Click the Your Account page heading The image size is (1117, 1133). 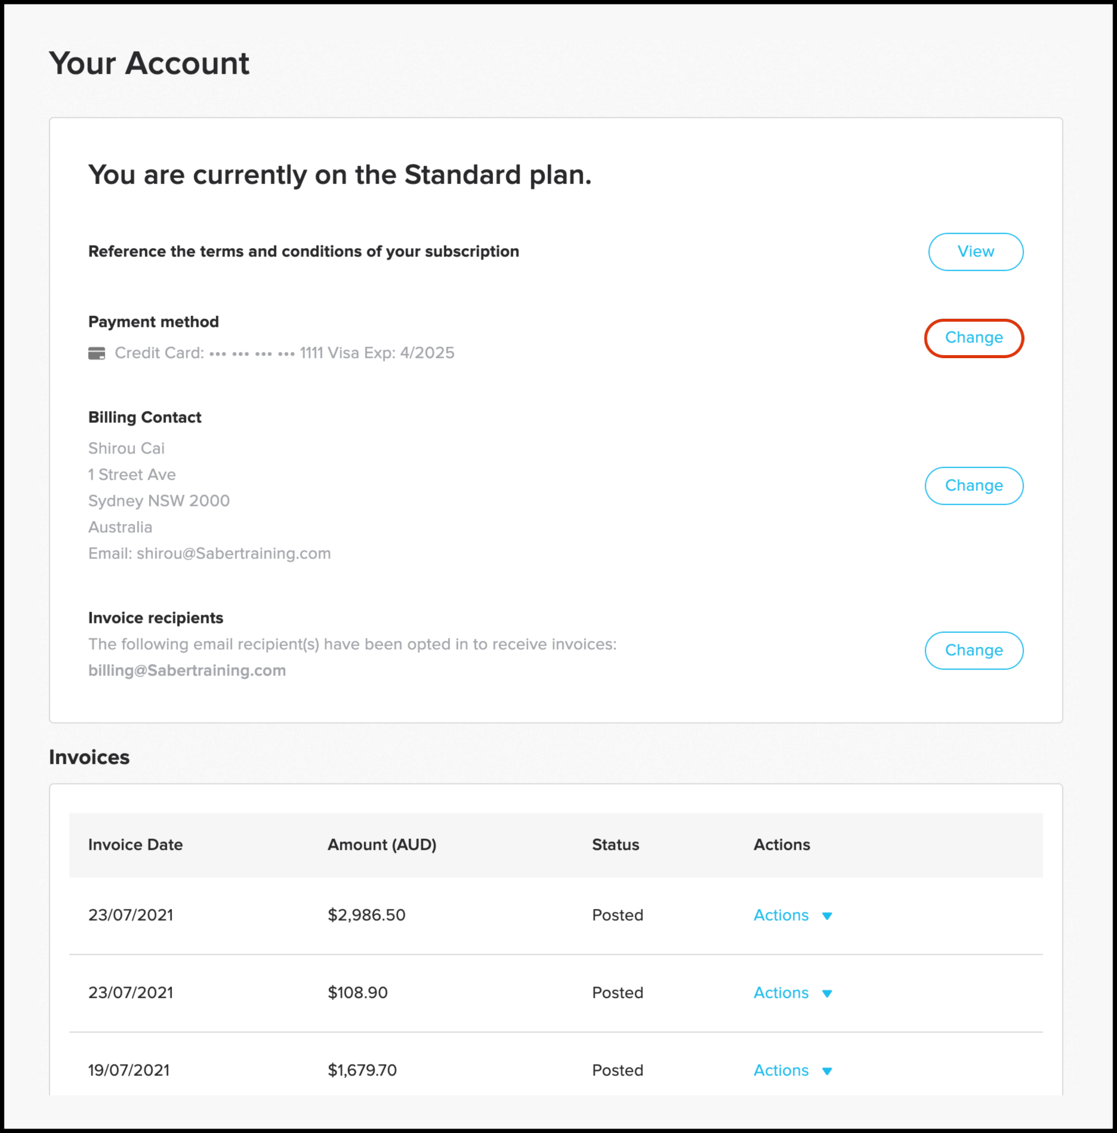149,63
